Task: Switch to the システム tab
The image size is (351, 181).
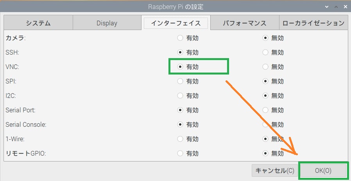Action: pos(38,23)
